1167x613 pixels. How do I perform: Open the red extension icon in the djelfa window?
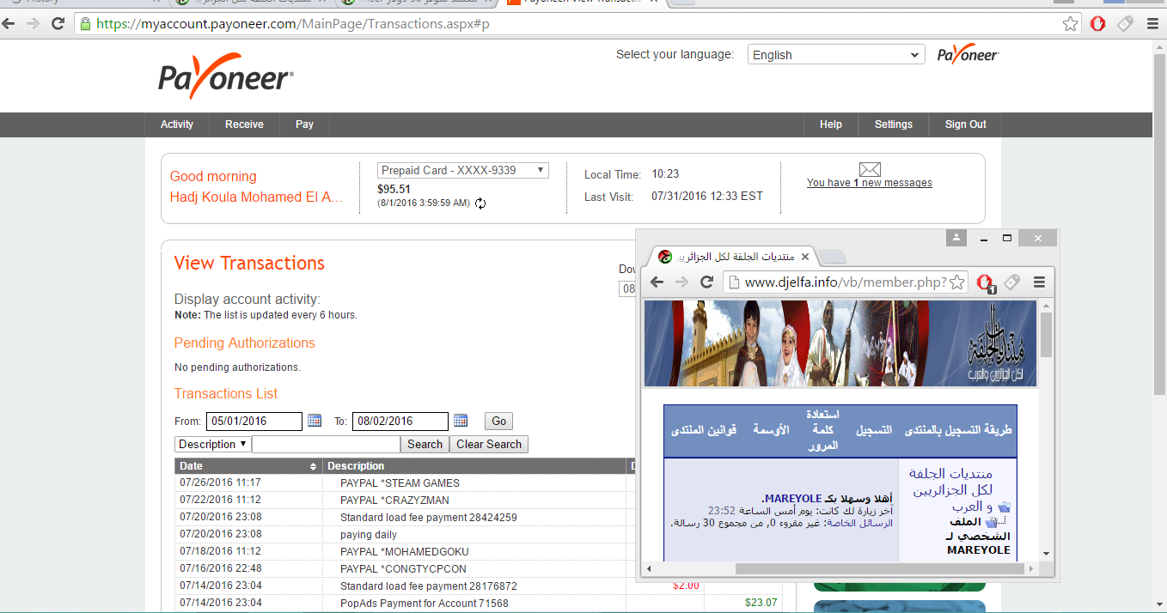(x=985, y=282)
